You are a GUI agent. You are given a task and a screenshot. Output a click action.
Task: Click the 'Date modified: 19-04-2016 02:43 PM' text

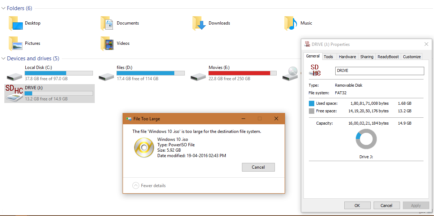coord(192,156)
